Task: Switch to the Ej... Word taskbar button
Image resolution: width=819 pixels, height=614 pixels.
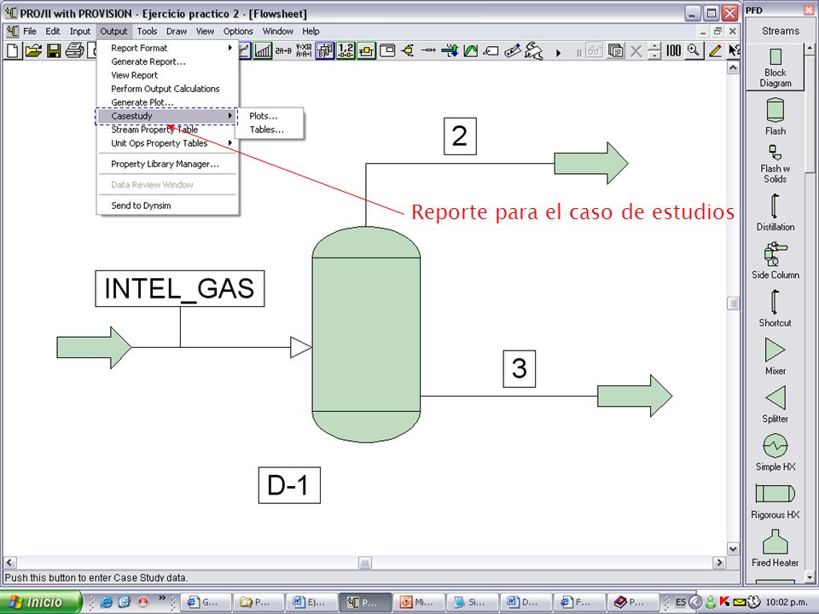Action: (311, 602)
